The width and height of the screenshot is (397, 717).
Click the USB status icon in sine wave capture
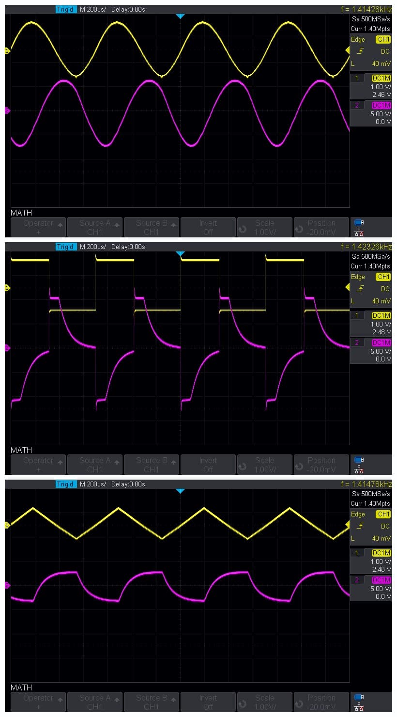coord(359,222)
